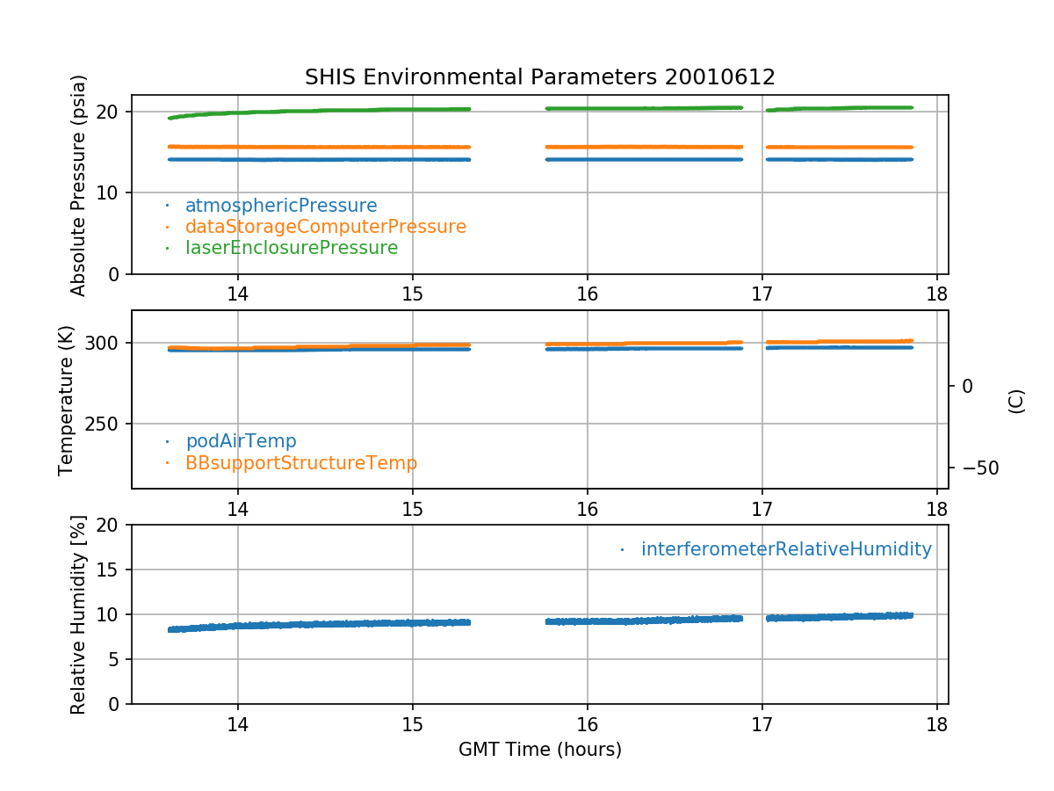Image resolution: width=1054 pixels, height=791 pixels.
Task: Click the 18 tick under the humidity plot
Action: click(936, 725)
